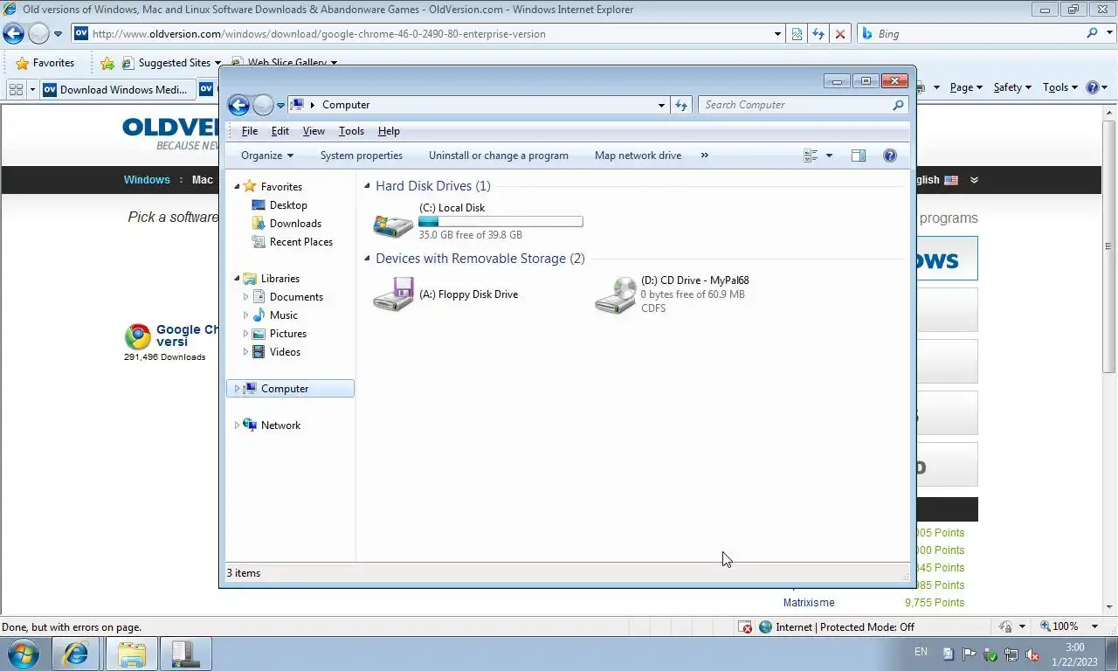Collapse the Favorites group in navigation pane
Image resolution: width=1118 pixels, height=671 pixels.
pos(237,187)
